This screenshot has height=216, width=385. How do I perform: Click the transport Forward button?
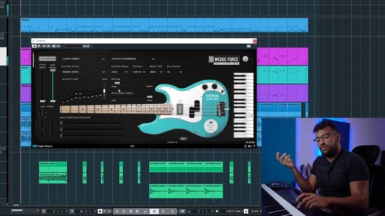(x=138, y=211)
